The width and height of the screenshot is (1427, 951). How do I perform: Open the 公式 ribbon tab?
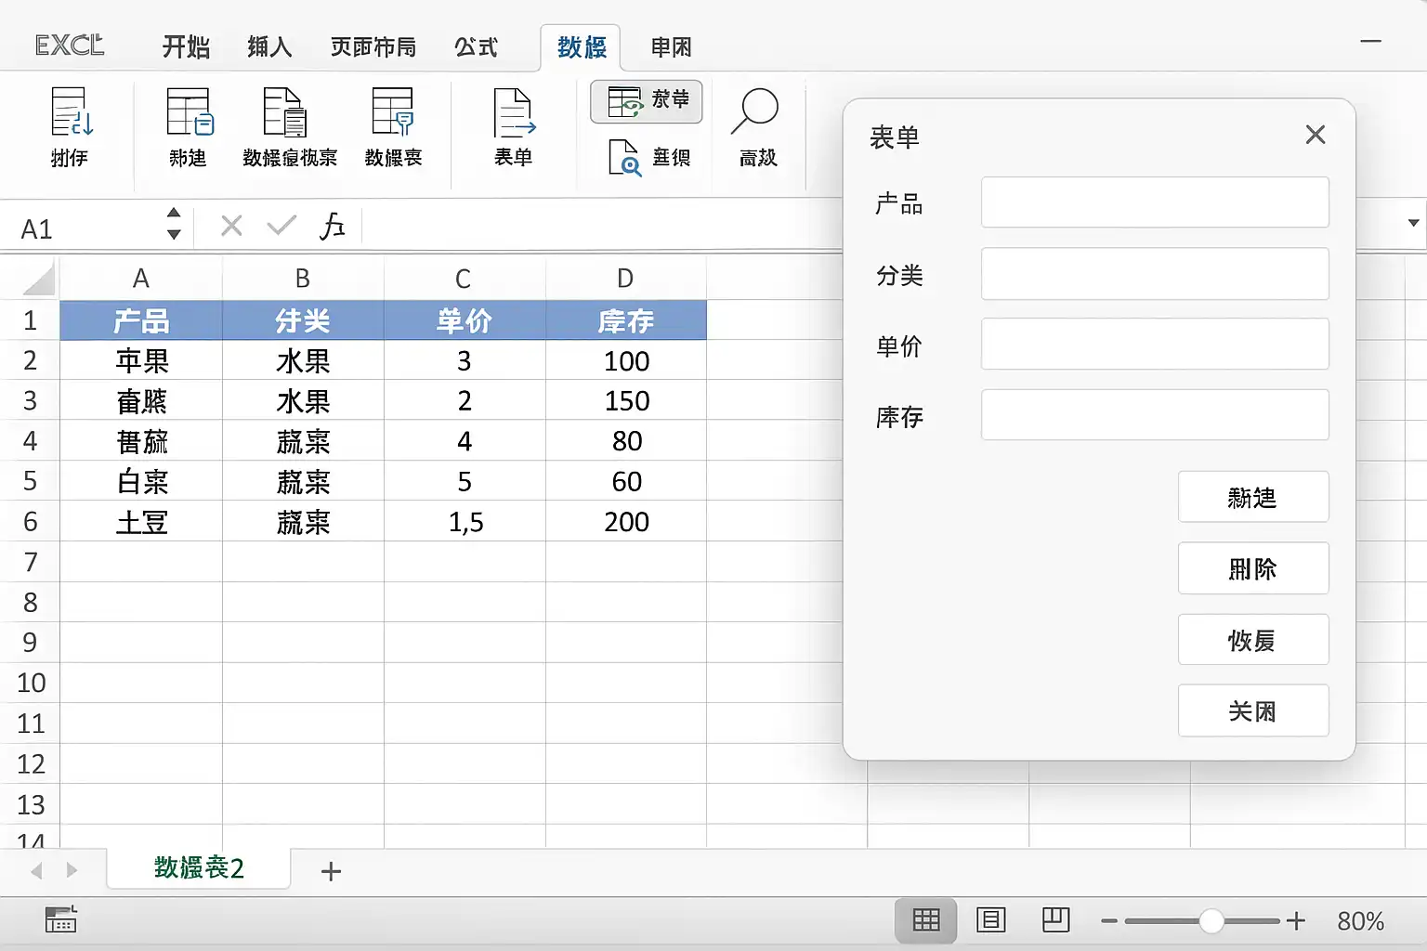point(476,46)
